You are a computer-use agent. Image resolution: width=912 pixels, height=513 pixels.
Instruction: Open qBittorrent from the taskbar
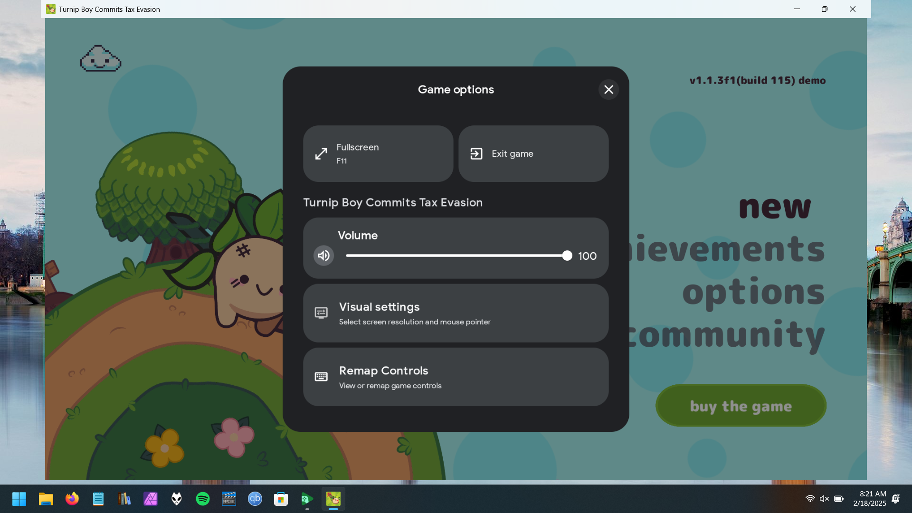[x=255, y=499]
